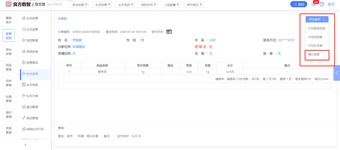Image resolution: width=340 pixels, height=150 pixels.
Task: Close the 处方收费 tab
Action: [x=109, y=5]
